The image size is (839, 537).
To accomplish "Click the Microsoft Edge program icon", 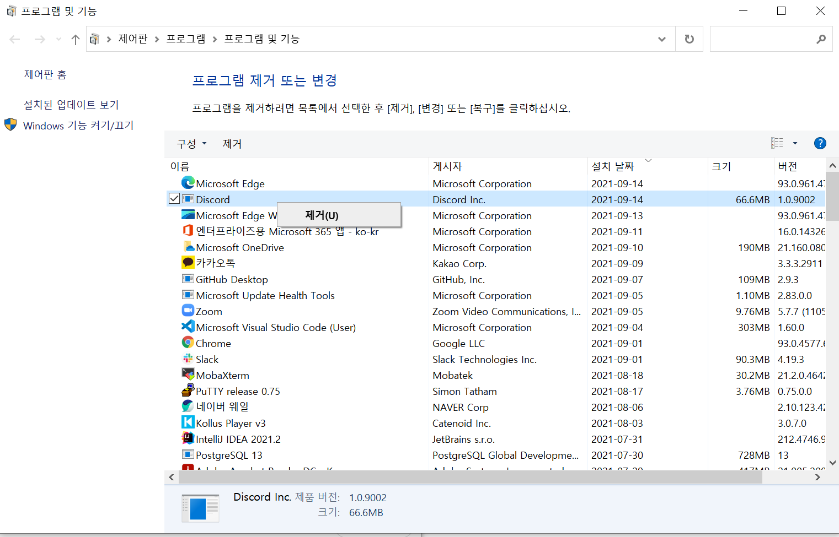I will click(x=188, y=183).
